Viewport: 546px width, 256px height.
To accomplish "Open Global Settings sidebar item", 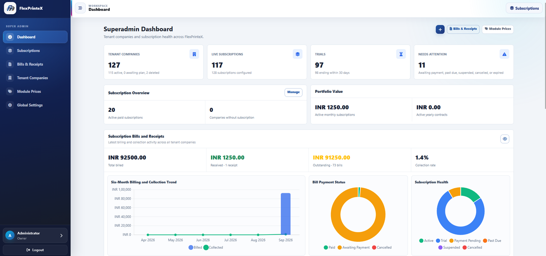I will 35,105.
